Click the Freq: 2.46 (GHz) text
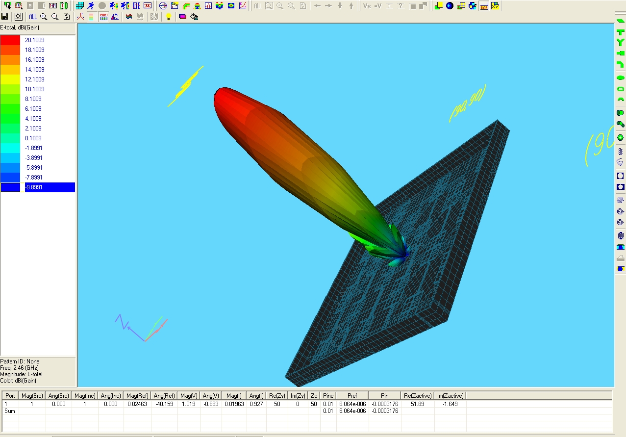626x437 pixels. tap(19, 368)
